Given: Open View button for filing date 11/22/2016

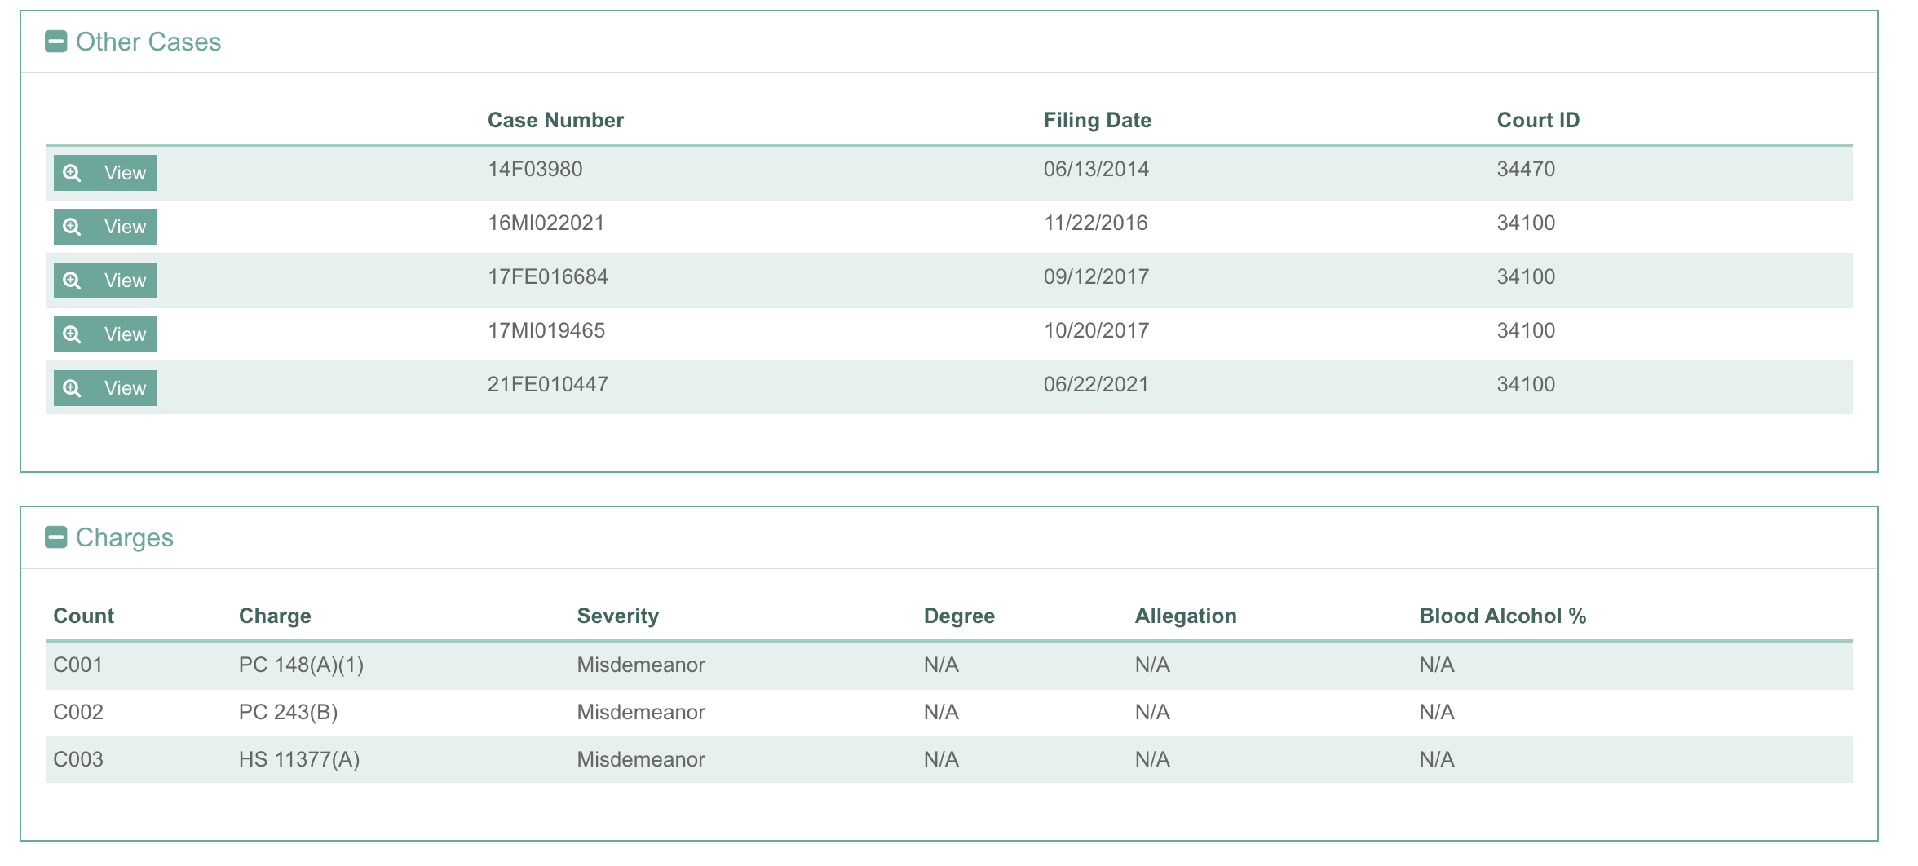Looking at the screenshot, I should (x=105, y=227).
